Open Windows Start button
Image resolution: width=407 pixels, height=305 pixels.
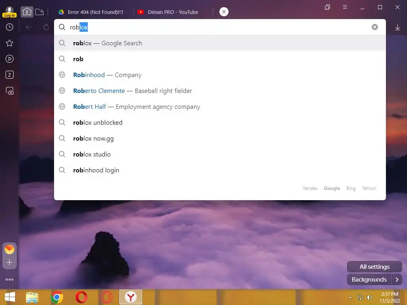10,297
